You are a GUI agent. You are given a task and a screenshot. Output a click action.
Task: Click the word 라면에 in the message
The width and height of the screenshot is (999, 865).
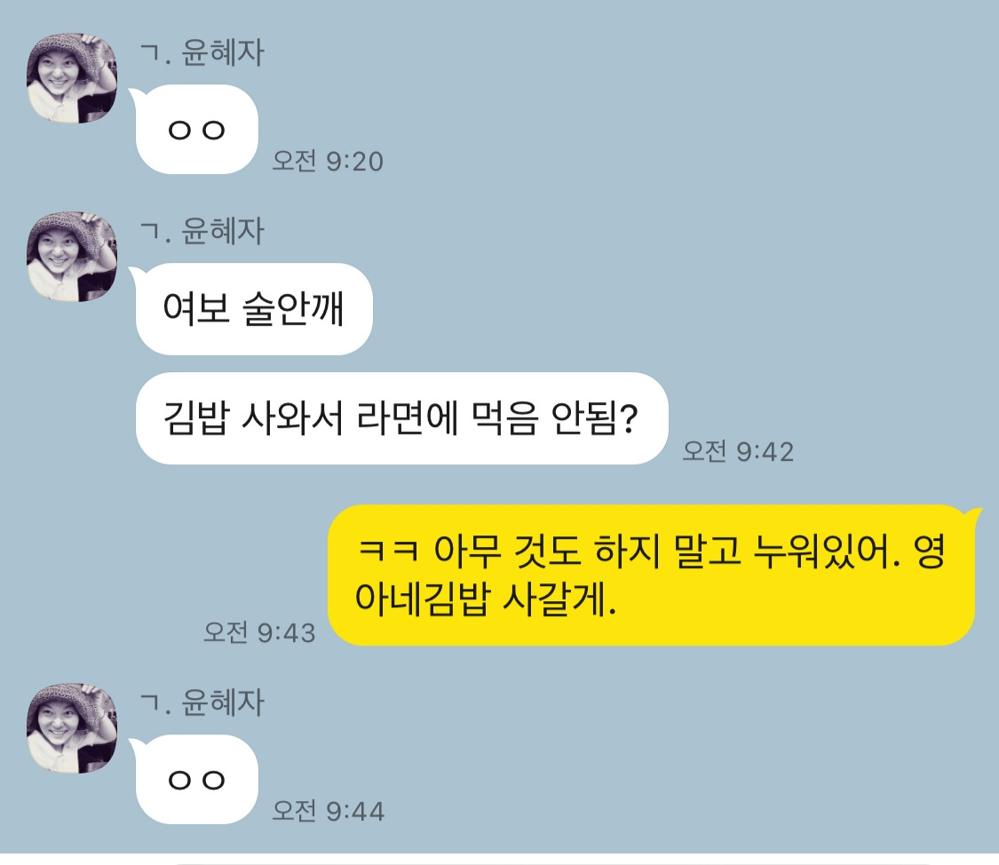[407, 418]
